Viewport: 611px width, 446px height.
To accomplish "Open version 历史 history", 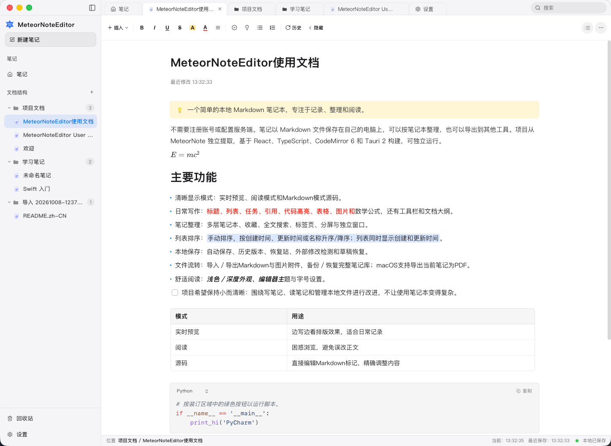I will coord(293,28).
